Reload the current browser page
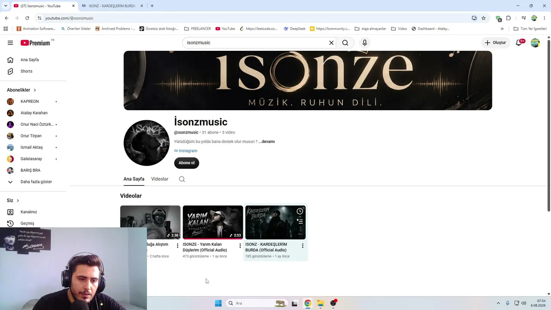 (x=27, y=18)
